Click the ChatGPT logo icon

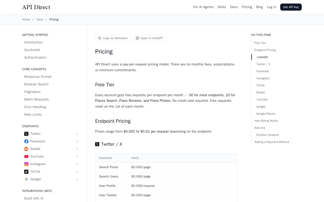pyautogui.click(x=137, y=38)
